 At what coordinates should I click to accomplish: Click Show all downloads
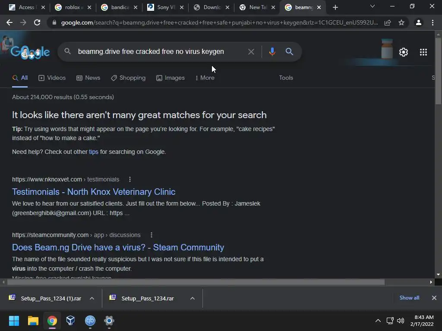point(409,298)
